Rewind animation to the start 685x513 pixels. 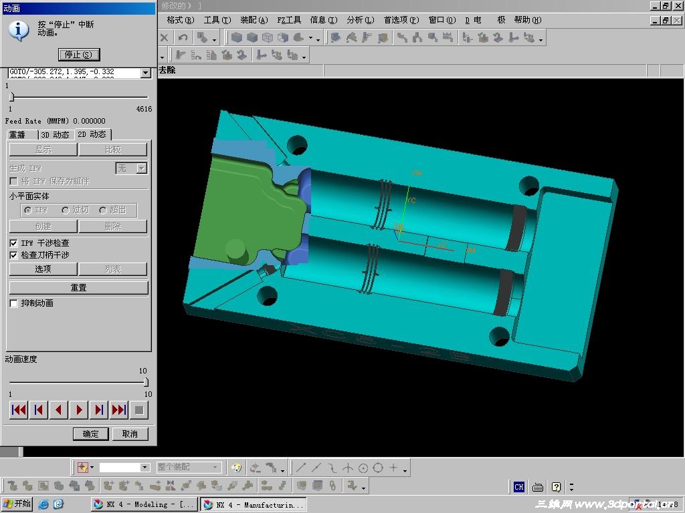18,409
